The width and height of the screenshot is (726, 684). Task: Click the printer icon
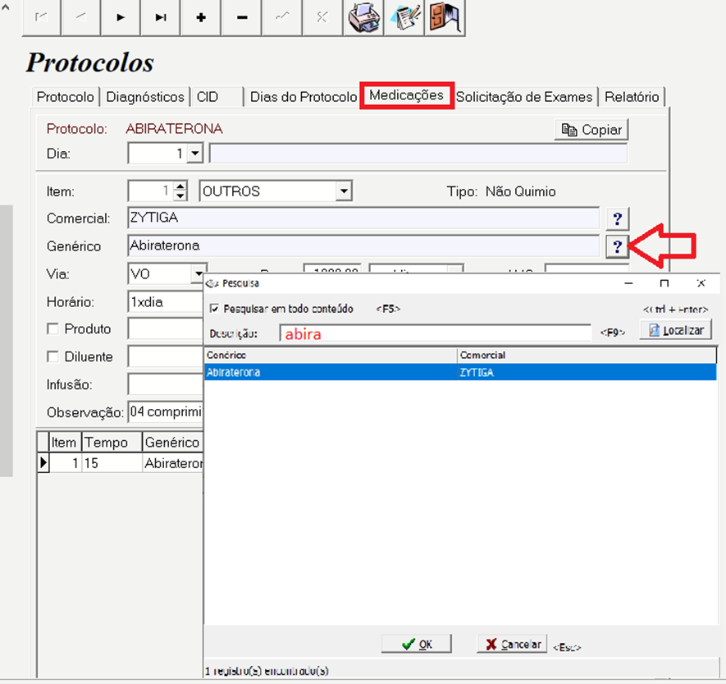363,17
